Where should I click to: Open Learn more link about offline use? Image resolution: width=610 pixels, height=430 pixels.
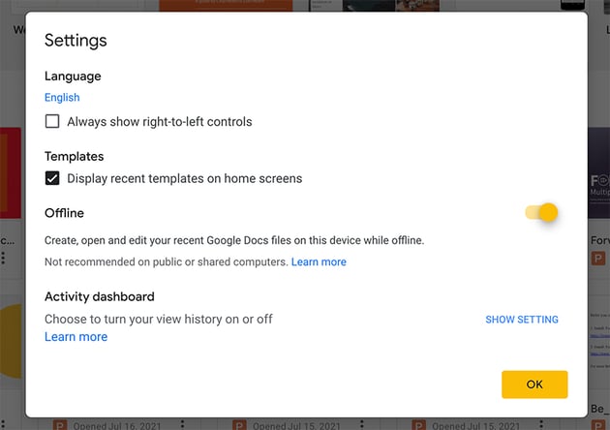pyautogui.click(x=319, y=261)
